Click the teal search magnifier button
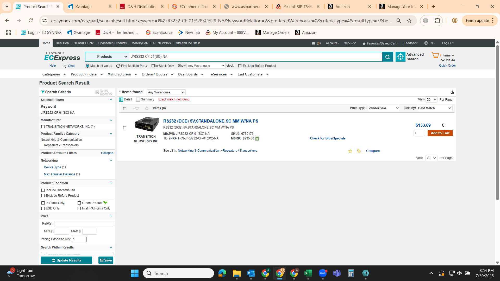500x281 pixels. [x=387, y=57]
